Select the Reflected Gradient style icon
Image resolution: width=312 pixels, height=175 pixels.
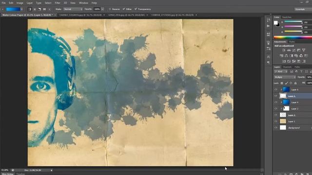pyautogui.click(x=44, y=9)
